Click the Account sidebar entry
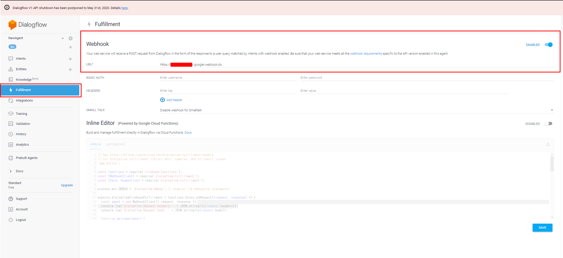 pyautogui.click(x=22, y=209)
